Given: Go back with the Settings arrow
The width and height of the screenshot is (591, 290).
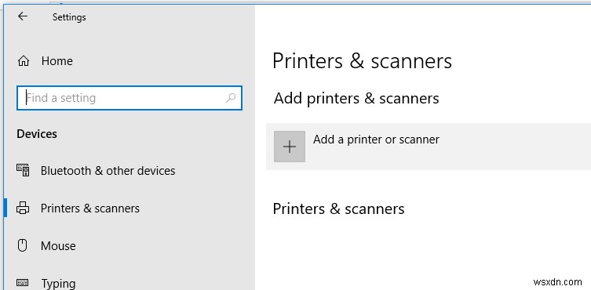Looking at the screenshot, I should click(23, 16).
